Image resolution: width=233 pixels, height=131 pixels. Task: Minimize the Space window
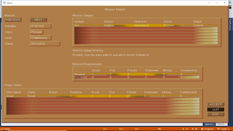(x=209, y=3)
